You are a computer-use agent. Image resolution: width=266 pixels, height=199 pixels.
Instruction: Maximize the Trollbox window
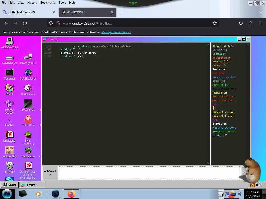244,39
